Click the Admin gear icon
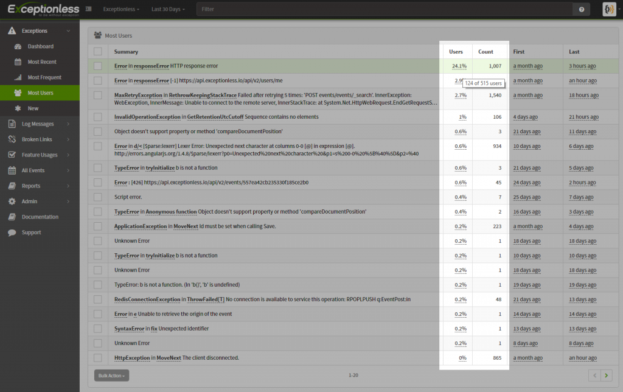 pyautogui.click(x=12, y=201)
